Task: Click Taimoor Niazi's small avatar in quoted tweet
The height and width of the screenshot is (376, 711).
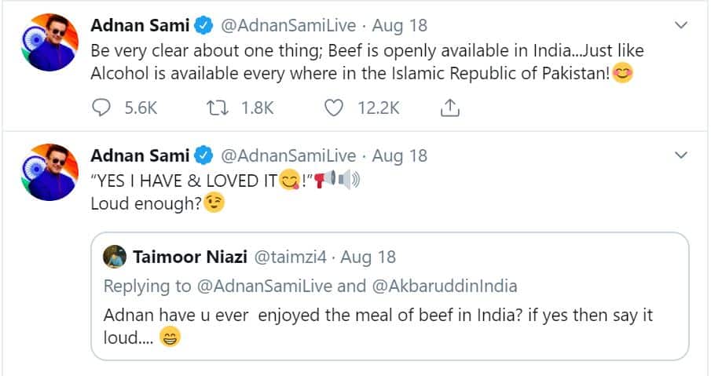Action: click(115, 257)
